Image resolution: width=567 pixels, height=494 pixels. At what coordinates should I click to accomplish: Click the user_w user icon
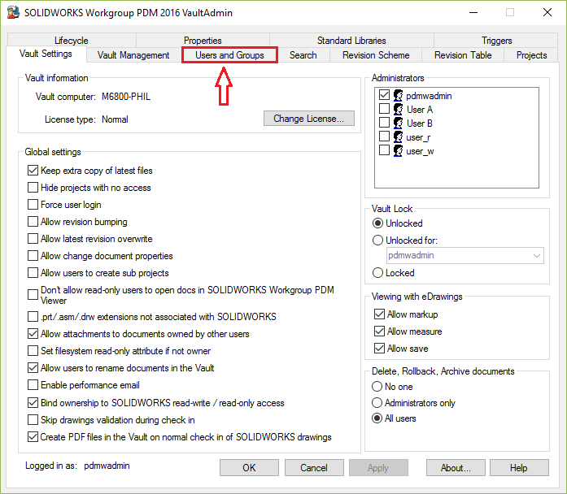pyautogui.click(x=398, y=150)
